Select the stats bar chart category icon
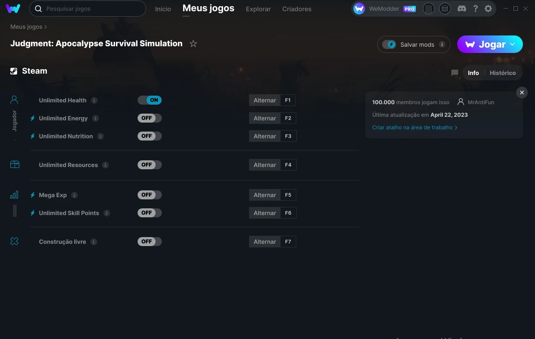535x339 pixels. point(14,194)
